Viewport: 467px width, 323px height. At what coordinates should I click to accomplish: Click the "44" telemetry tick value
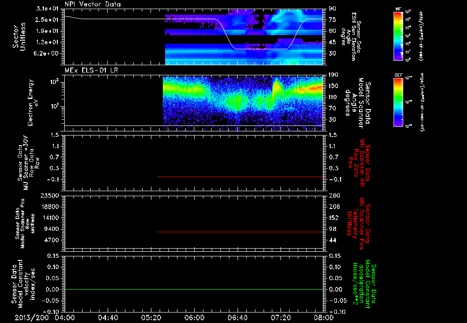click(x=332, y=240)
